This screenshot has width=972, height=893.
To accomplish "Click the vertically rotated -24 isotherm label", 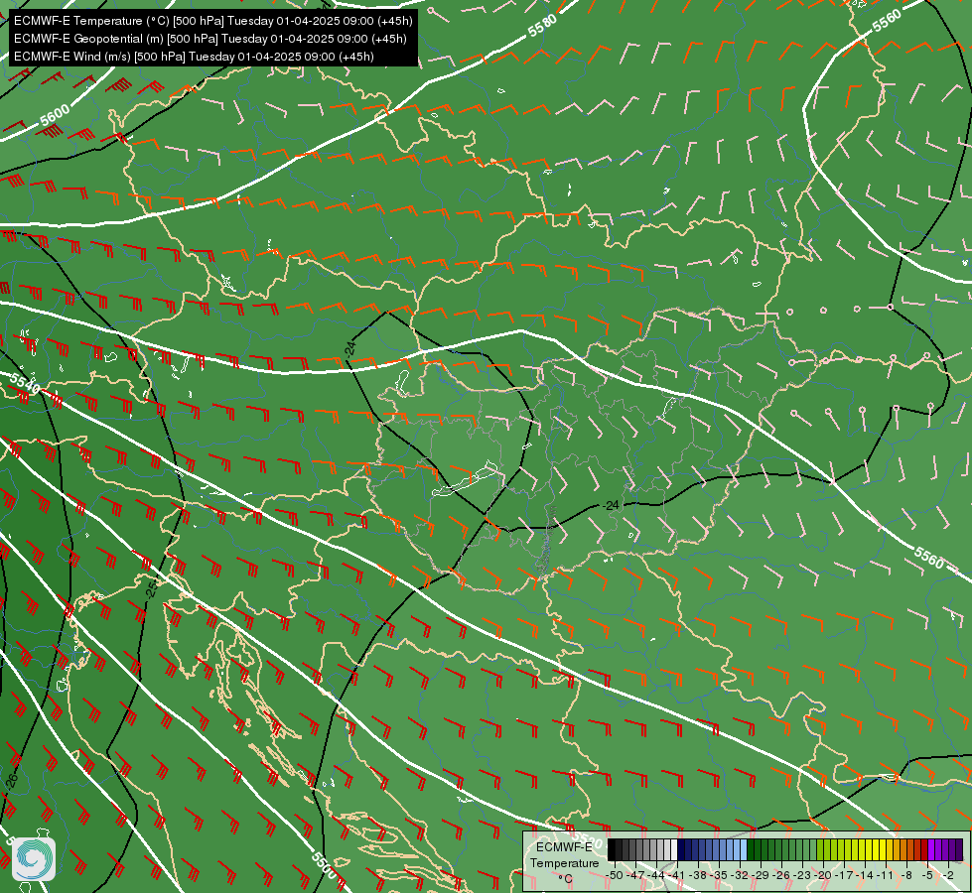I will click(350, 348).
